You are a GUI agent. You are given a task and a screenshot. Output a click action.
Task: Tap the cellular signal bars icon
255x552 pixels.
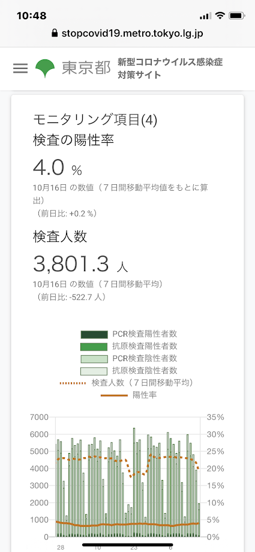(205, 16)
